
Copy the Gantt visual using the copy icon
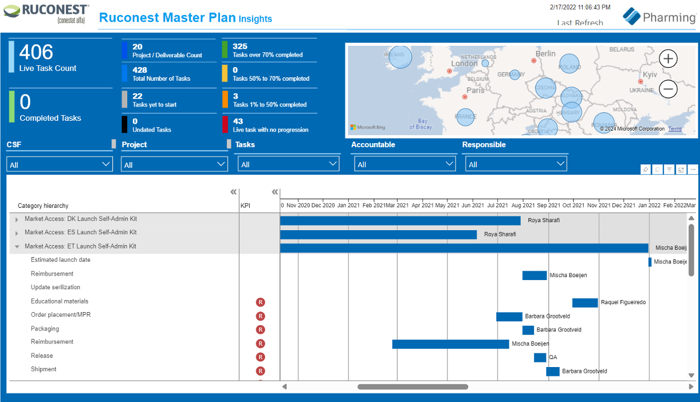coord(658,170)
